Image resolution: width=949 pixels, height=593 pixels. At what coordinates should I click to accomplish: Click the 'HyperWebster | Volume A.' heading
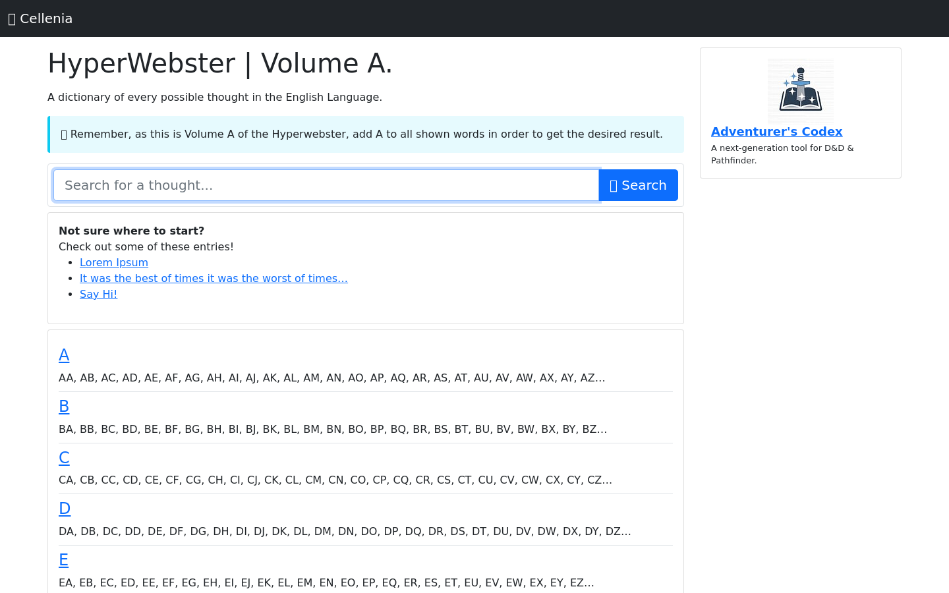pyautogui.click(x=220, y=63)
